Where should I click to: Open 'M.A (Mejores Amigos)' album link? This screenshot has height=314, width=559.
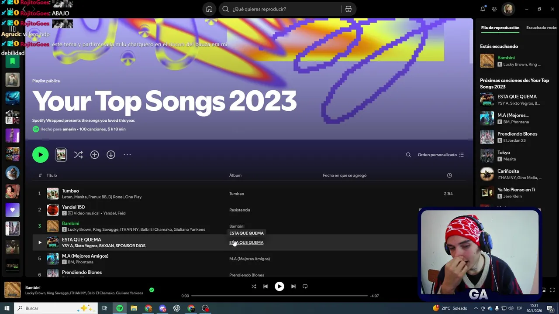point(249,259)
